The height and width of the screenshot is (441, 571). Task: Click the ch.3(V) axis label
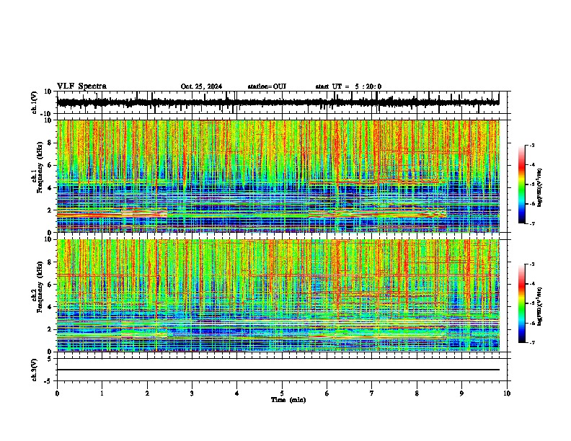pos(35,370)
